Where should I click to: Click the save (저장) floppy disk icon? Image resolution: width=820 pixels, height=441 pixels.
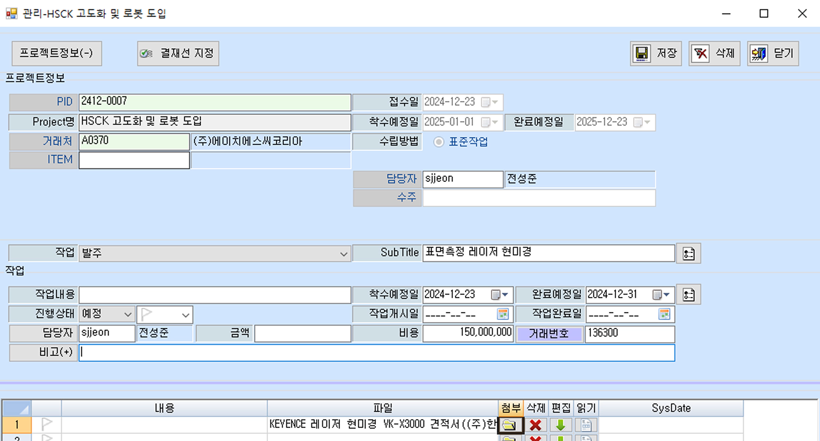[x=642, y=54]
